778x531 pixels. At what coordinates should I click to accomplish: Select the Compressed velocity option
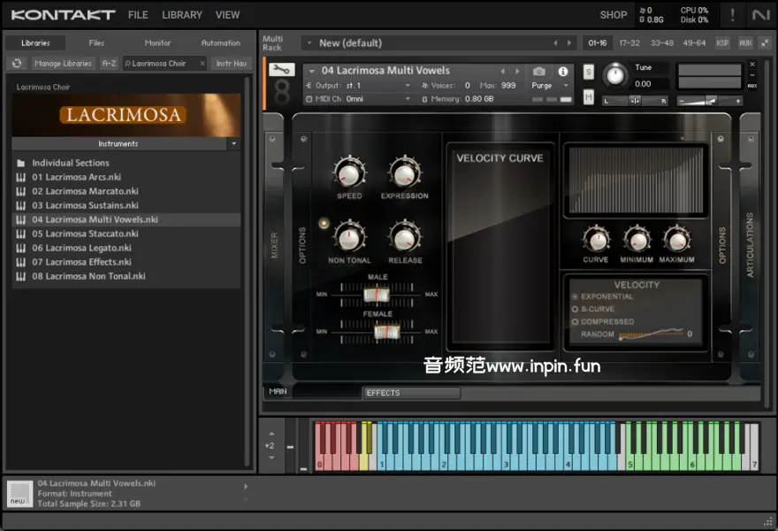click(576, 322)
